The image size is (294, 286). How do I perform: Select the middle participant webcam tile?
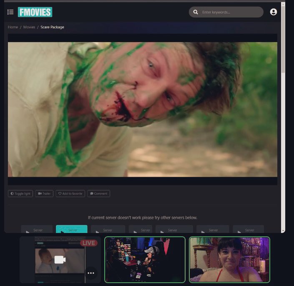point(145,260)
